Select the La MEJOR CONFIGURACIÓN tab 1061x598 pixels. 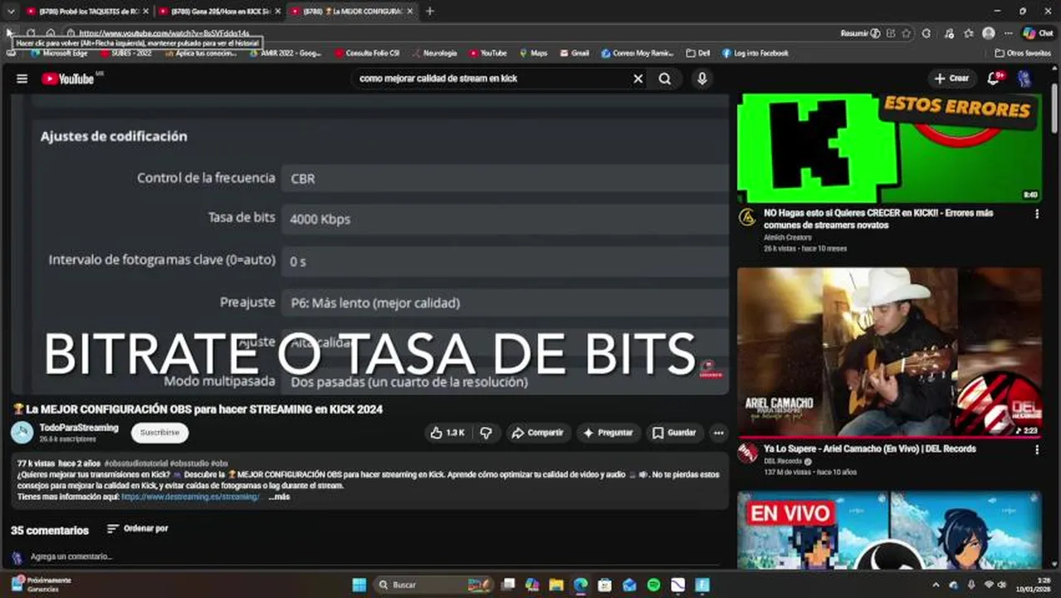351,11
